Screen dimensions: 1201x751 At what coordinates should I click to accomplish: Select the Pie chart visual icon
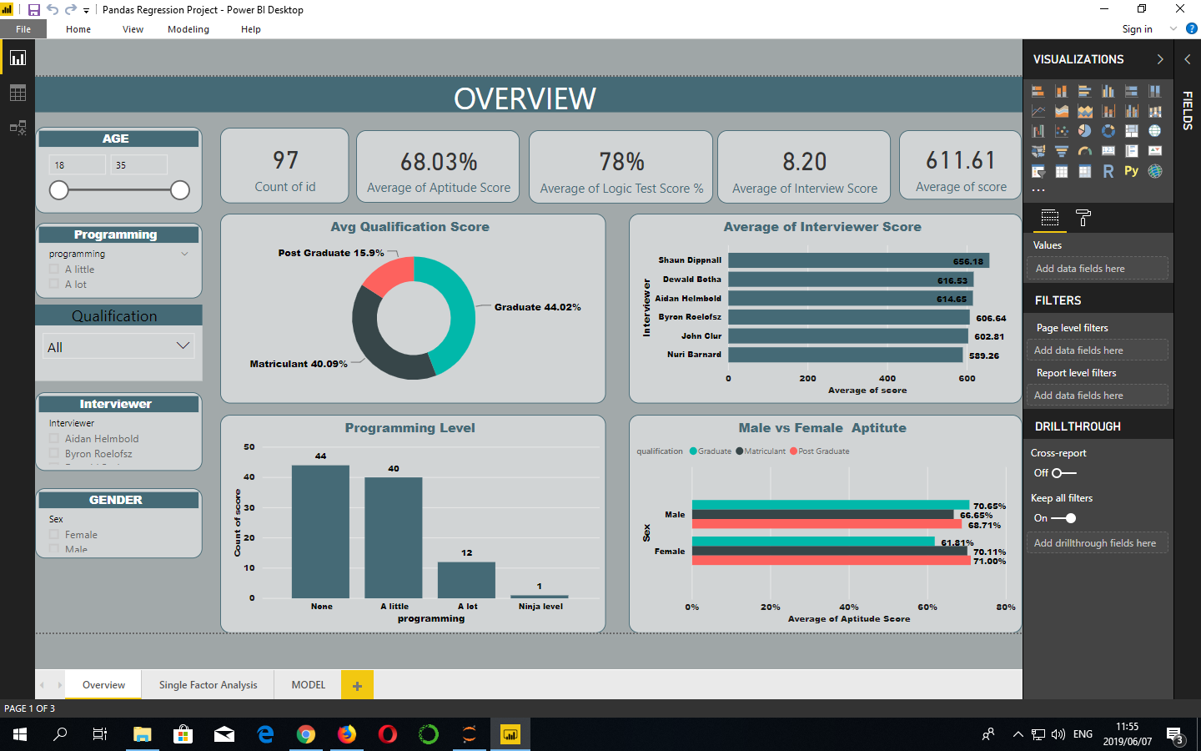1085,130
